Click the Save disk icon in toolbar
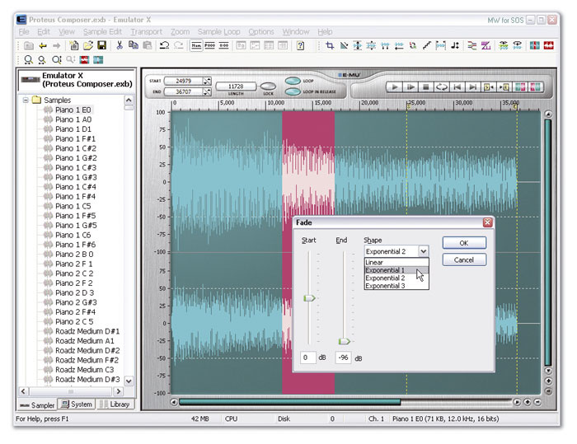 click(102, 45)
